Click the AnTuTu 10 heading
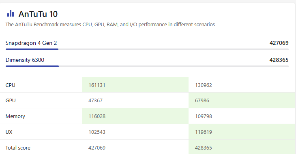Viewport: 296px width, 154px height. 38,14
